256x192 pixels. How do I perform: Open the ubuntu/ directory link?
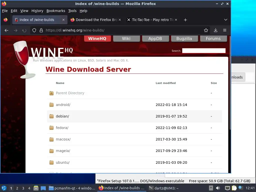63,162
